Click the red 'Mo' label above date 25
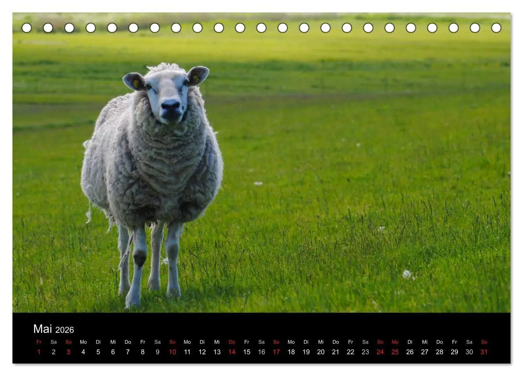This screenshot has width=523, height=376. click(395, 342)
